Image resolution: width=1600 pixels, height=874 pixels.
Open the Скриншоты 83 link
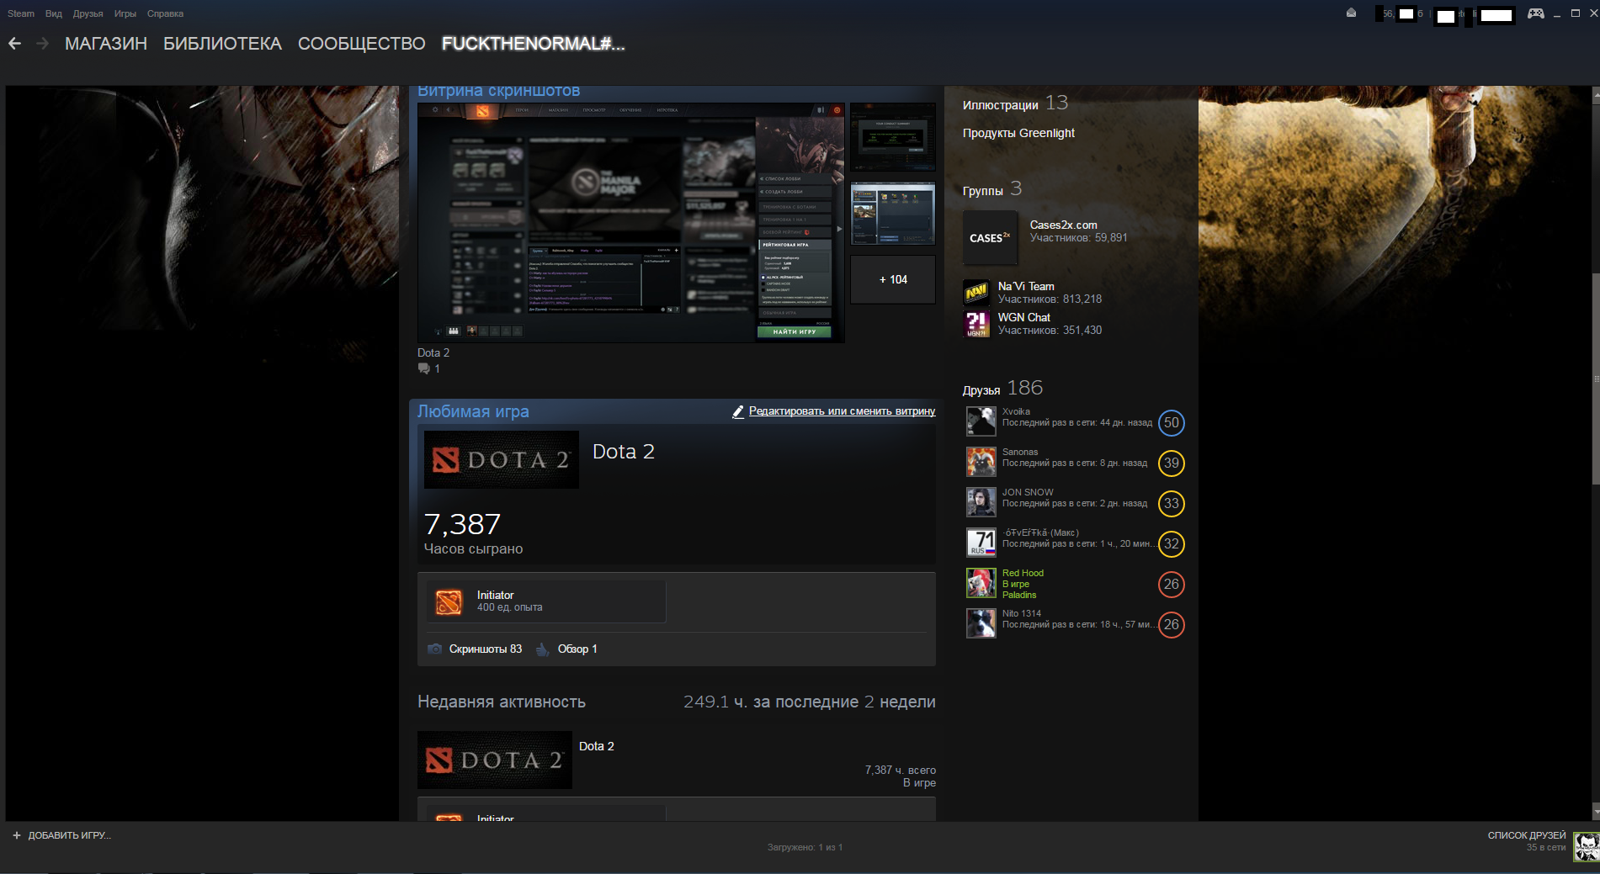486,649
